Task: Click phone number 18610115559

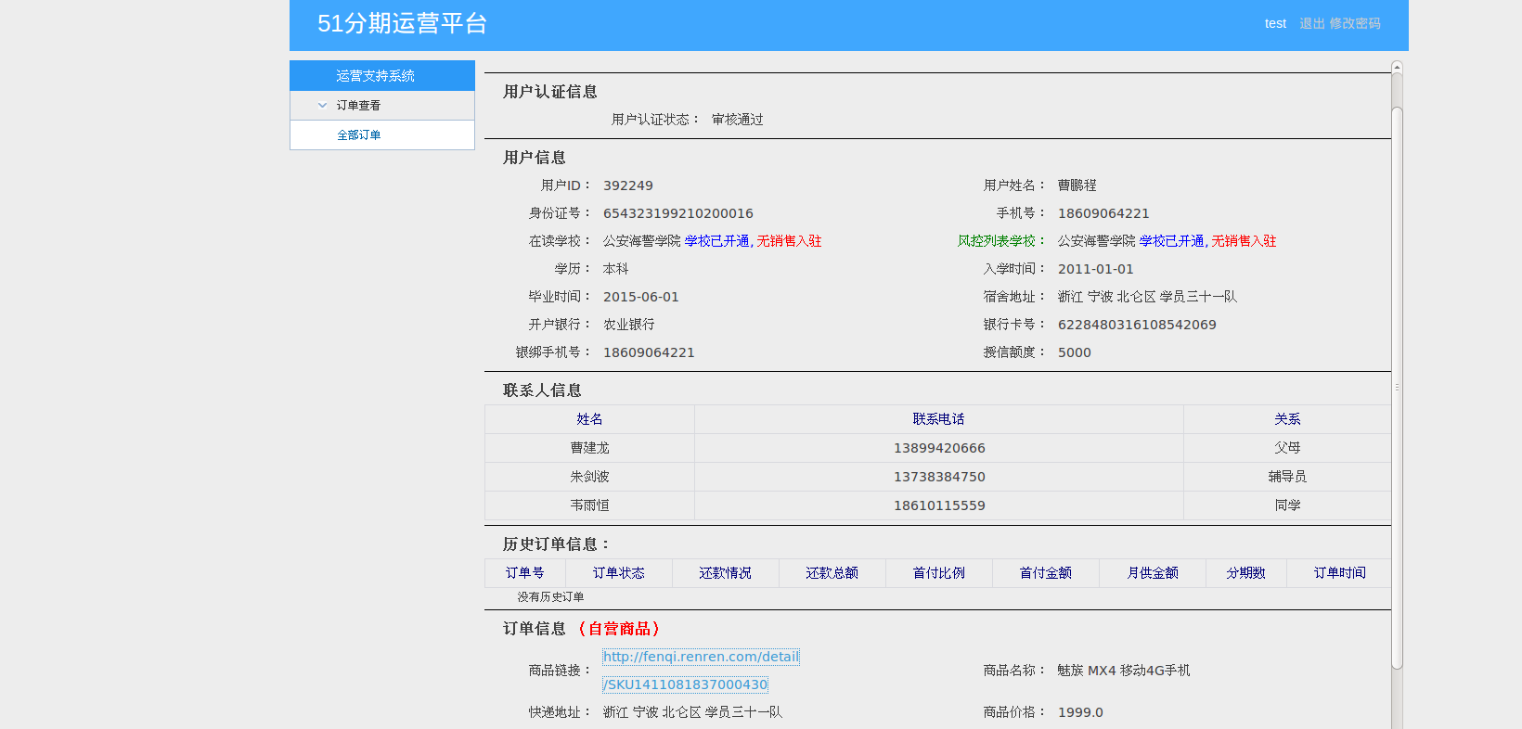Action: [939, 505]
